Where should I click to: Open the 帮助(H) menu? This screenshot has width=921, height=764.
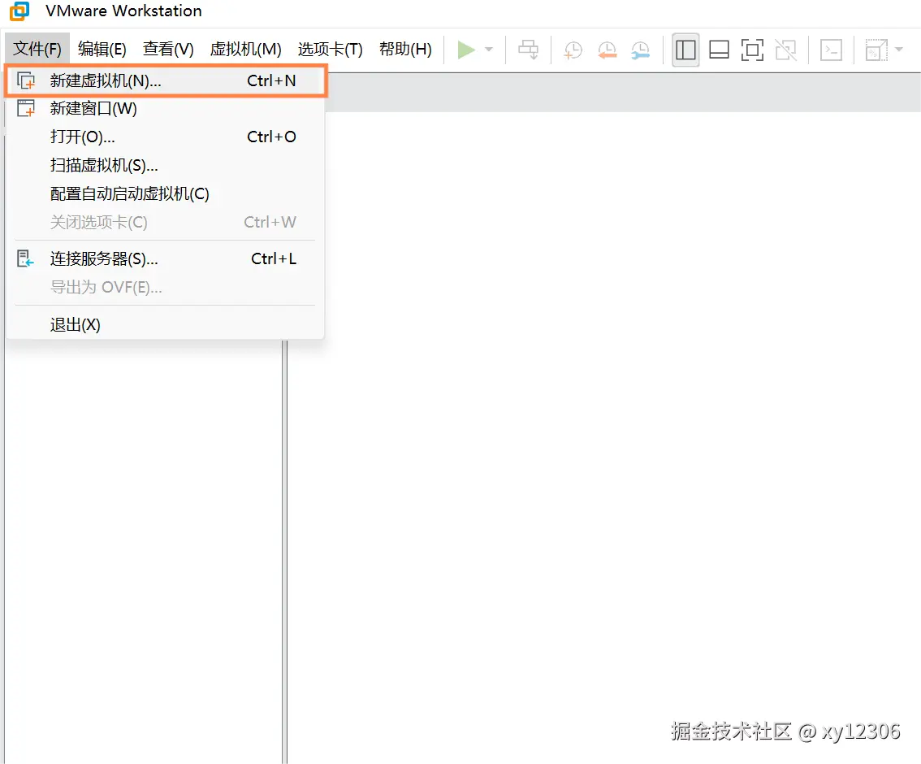click(x=405, y=49)
